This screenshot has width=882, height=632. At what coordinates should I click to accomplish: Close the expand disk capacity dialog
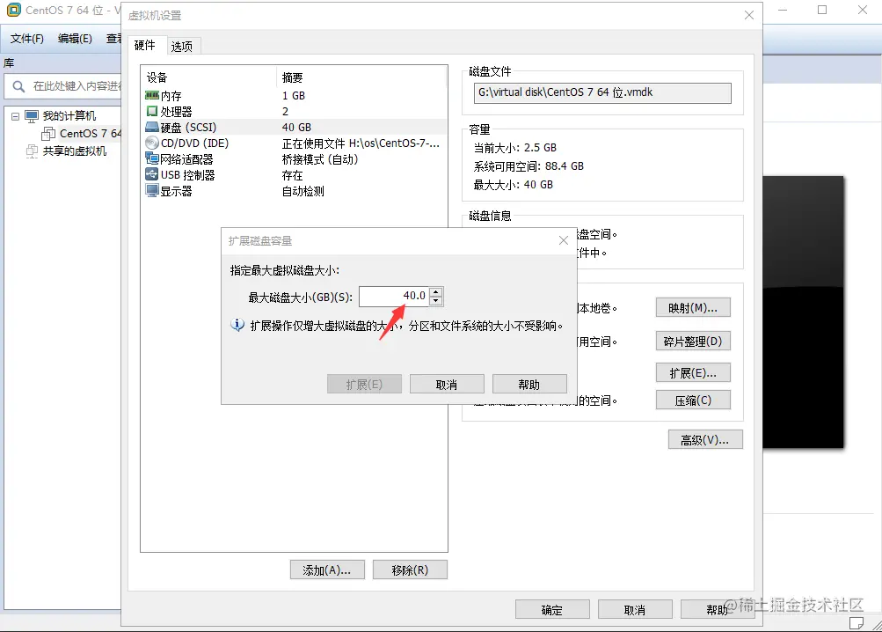(563, 240)
